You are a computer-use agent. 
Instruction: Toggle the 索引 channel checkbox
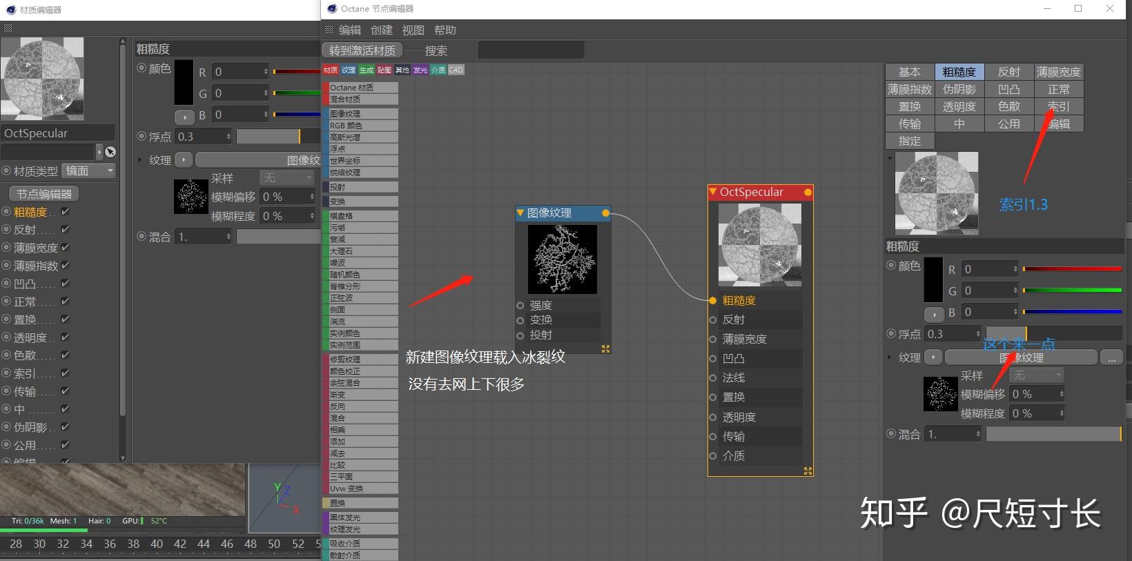click(x=65, y=373)
